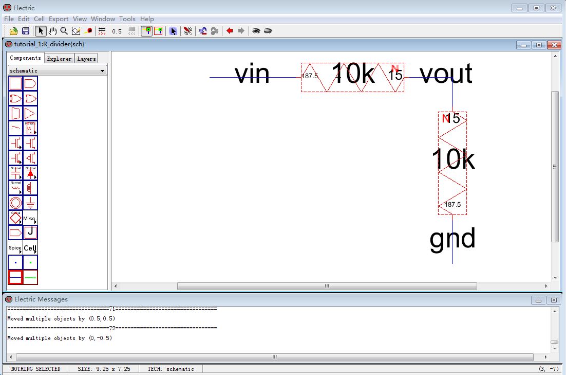566x375 pixels.
Task: Select the ground symbol component
Action: (x=30, y=203)
